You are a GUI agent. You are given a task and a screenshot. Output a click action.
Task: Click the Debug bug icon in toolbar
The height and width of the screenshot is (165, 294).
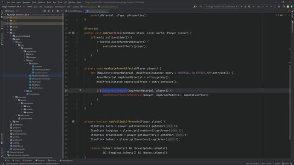[x=245, y=6]
